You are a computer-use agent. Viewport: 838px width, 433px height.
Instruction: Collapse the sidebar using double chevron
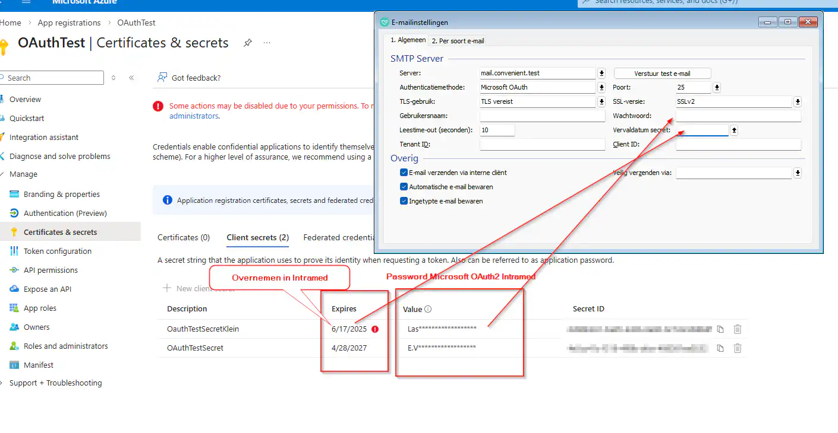[x=131, y=78]
